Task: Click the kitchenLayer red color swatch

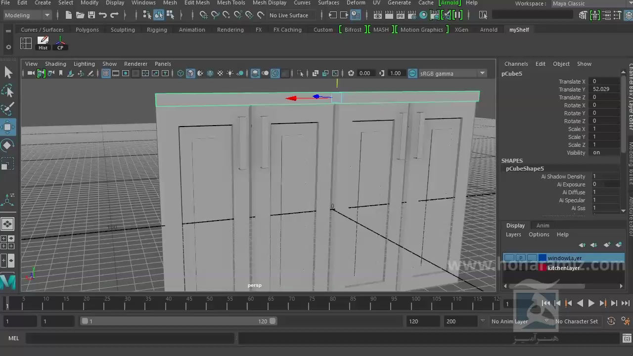Action: (543, 268)
